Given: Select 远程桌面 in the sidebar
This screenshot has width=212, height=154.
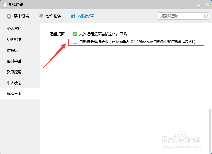Looking at the screenshot, I should point(20,94).
